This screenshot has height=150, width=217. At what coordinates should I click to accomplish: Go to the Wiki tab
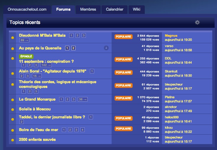click(136, 9)
